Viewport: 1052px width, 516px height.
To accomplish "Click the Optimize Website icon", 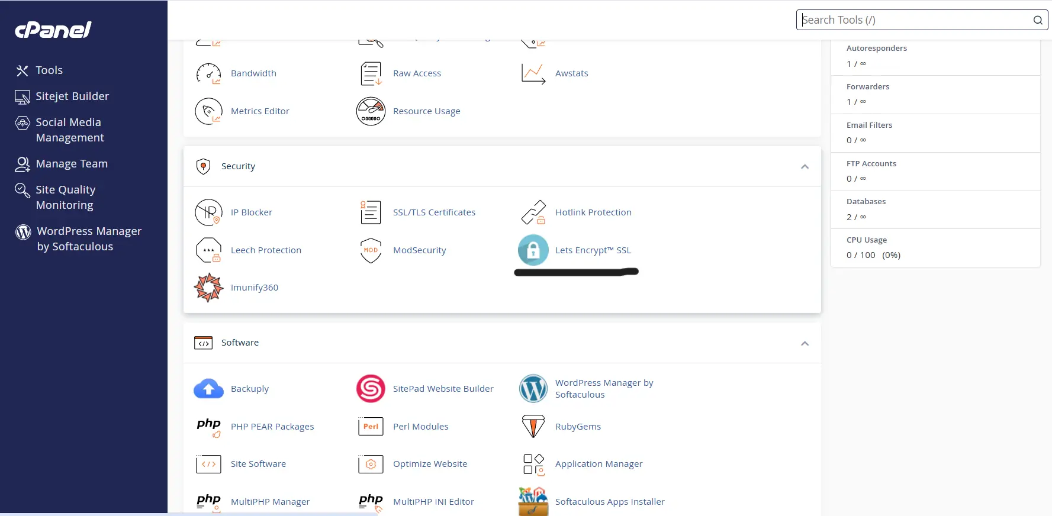I will (371, 465).
